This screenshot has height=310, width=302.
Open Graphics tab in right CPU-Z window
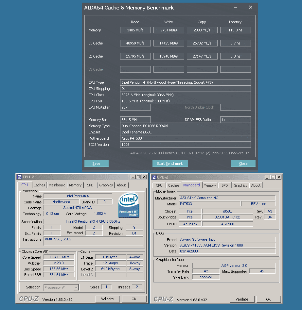tap(240, 185)
